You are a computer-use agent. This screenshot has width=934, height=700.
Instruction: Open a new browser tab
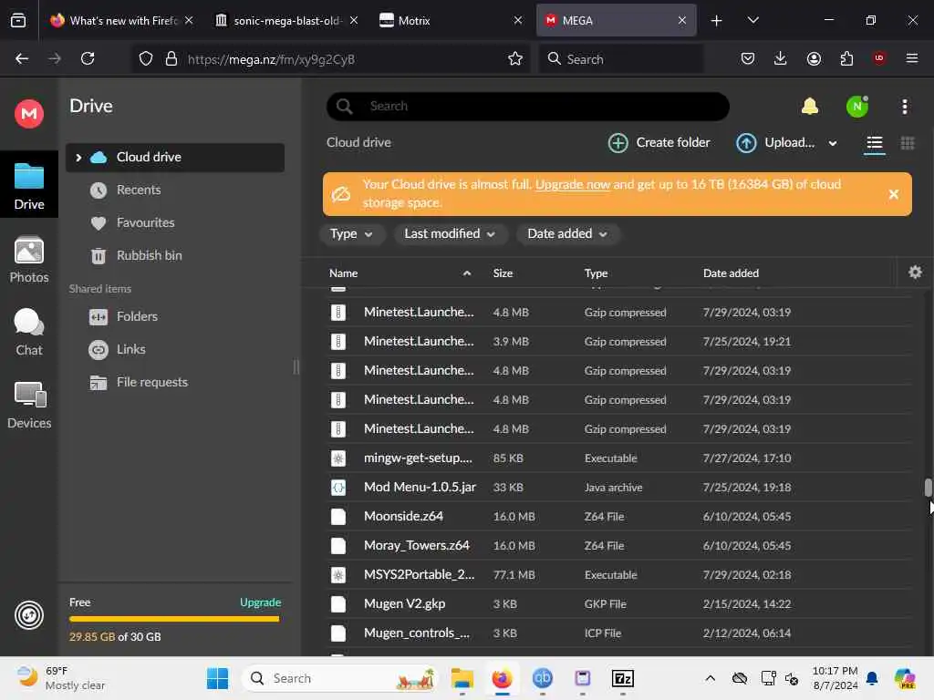(716, 21)
